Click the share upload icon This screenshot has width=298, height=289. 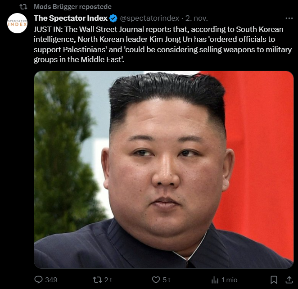coord(289,280)
